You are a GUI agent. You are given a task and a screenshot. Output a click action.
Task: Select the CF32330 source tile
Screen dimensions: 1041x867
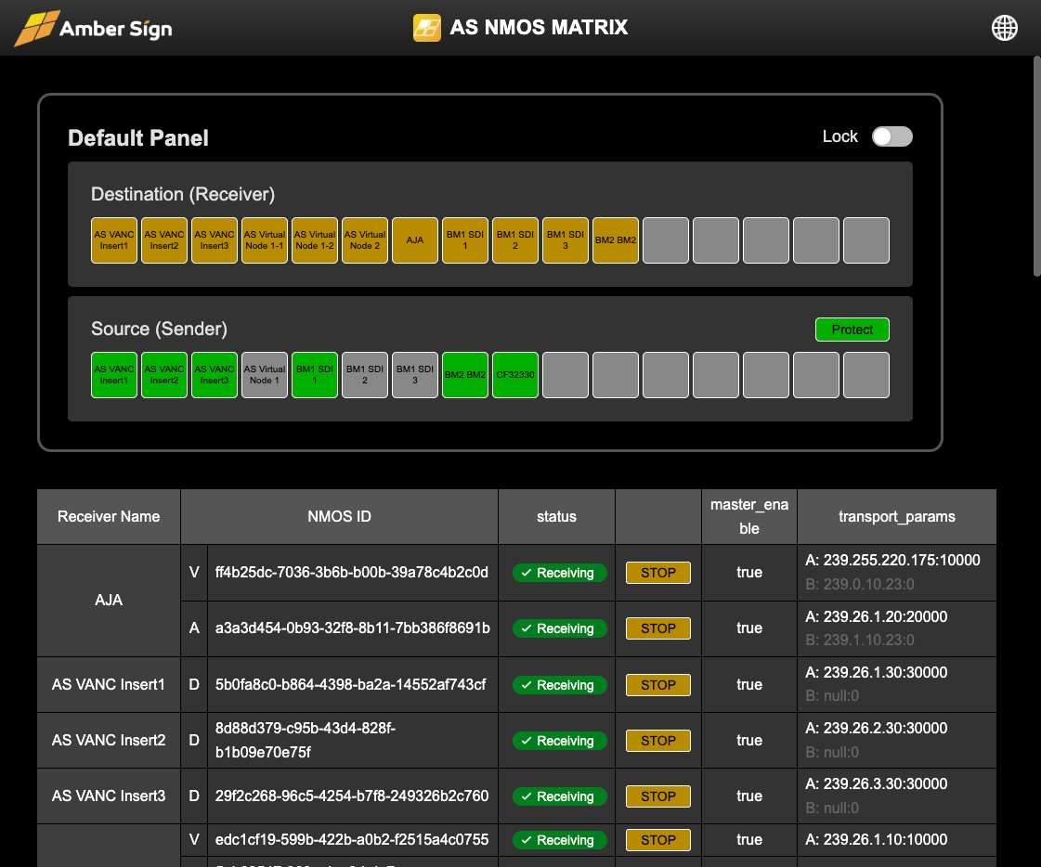[515, 375]
